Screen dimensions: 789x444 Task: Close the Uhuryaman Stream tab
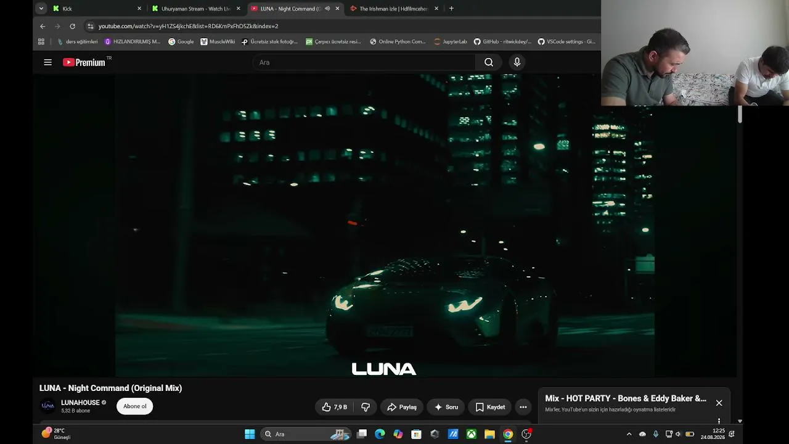[x=239, y=9]
